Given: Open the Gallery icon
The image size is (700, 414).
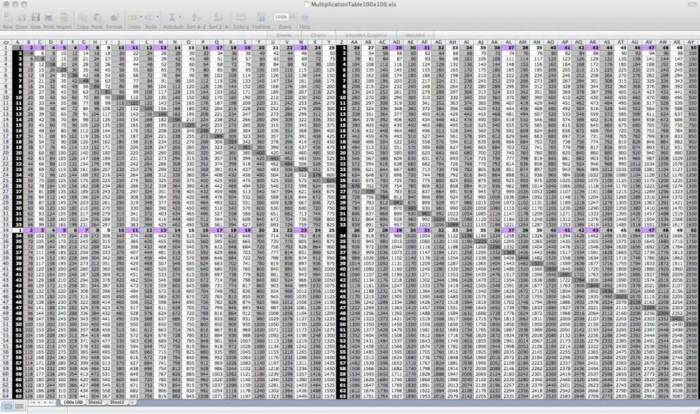Looking at the screenshot, I should (241, 17).
